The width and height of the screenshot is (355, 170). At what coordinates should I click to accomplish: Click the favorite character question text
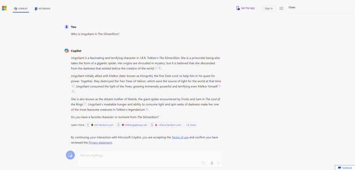click(x=115, y=117)
